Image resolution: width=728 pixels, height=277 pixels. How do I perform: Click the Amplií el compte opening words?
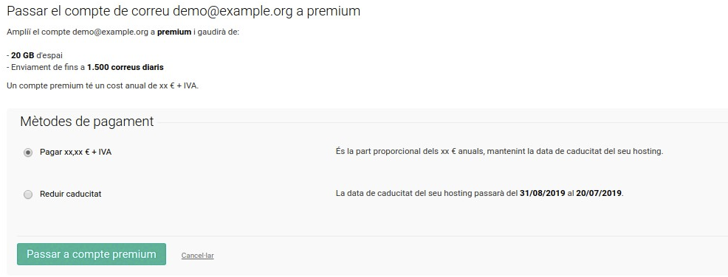click(38, 32)
